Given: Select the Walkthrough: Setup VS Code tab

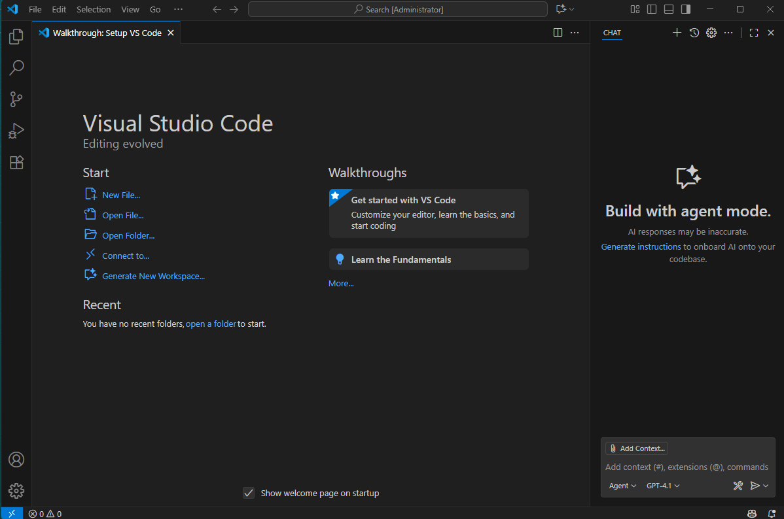Looking at the screenshot, I should click(107, 33).
